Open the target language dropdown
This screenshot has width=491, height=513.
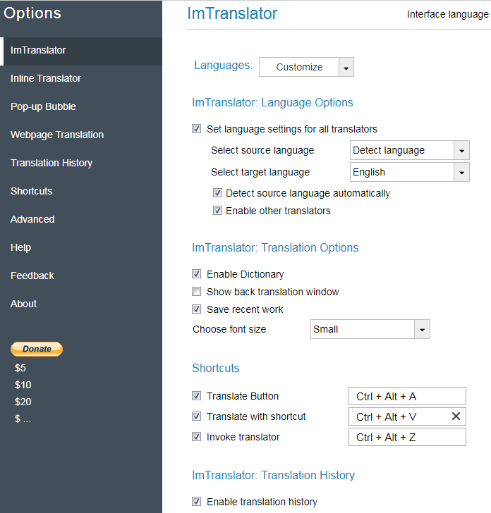point(461,172)
